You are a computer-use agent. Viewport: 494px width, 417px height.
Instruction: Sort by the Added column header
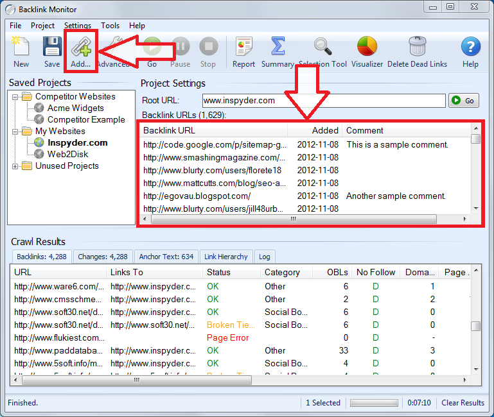pyautogui.click(x=314, y=130)
